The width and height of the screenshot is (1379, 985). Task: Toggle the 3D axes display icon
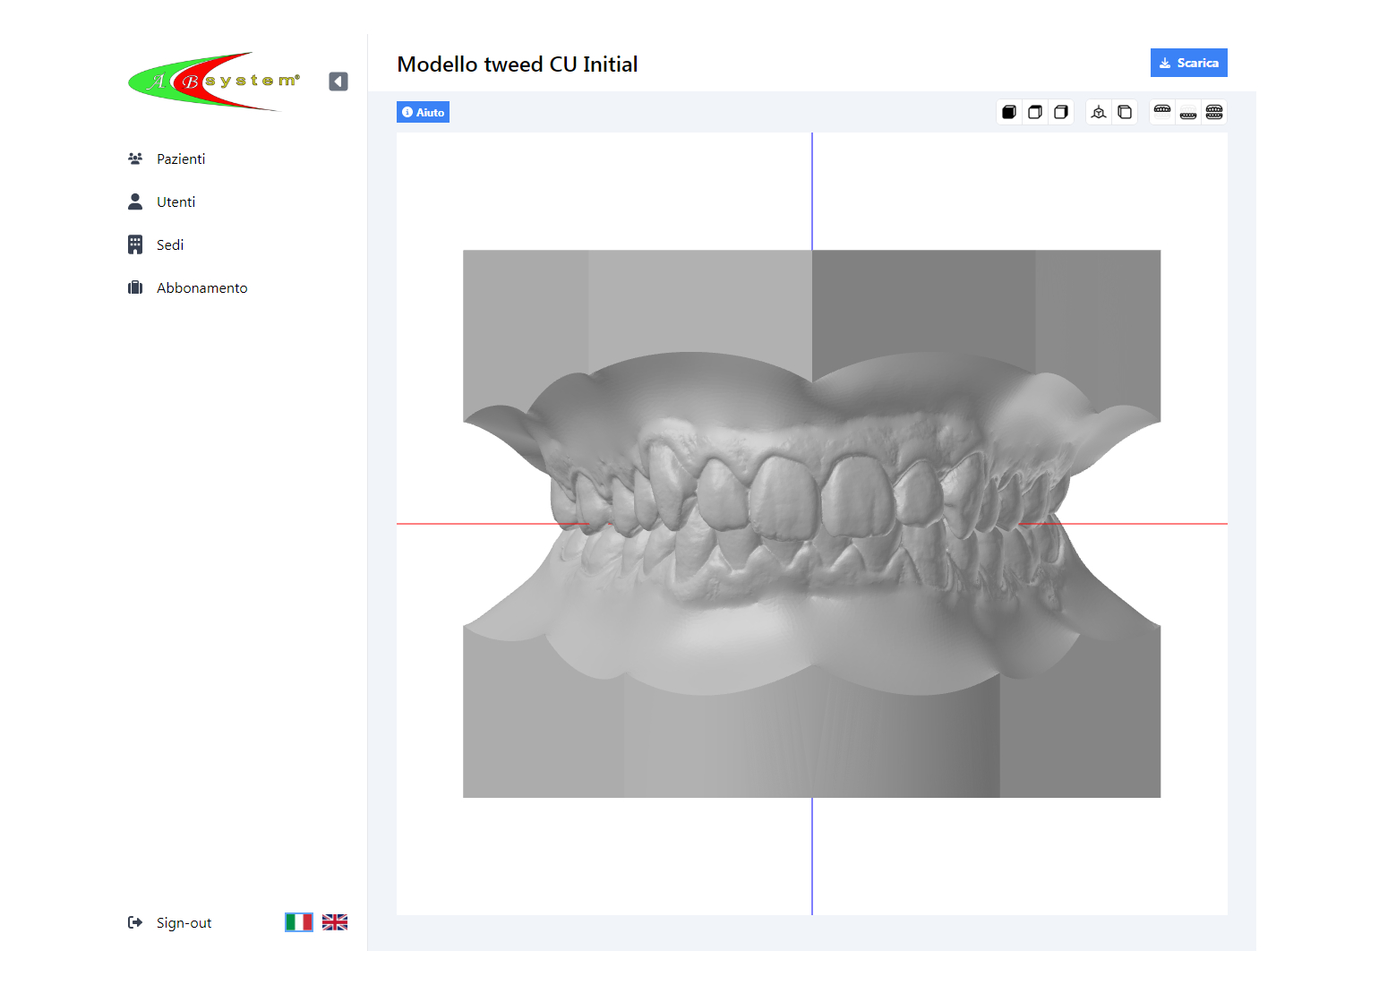(x=1099, y=112)
